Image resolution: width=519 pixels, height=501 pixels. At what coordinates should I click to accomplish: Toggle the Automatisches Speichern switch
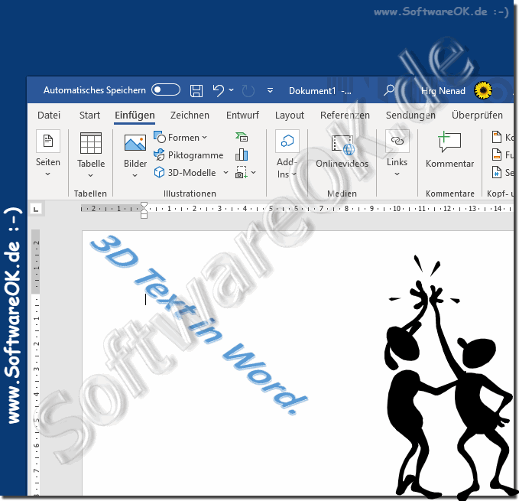(x=166, y=89)
